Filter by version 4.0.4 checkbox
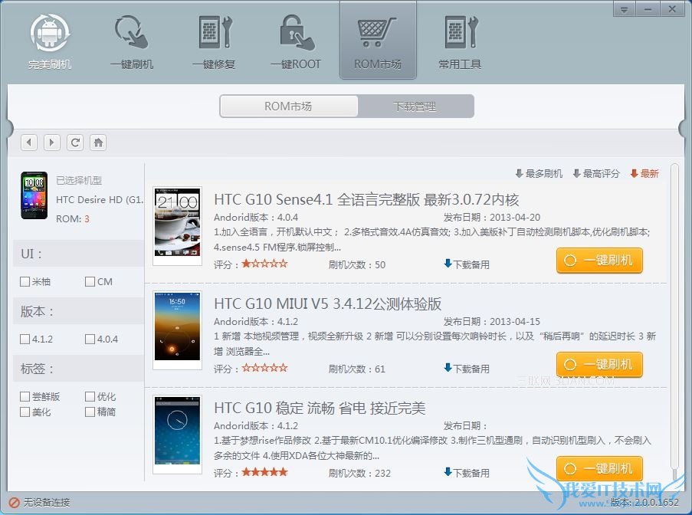Screen dimensions: 692x515 point(90,339)
